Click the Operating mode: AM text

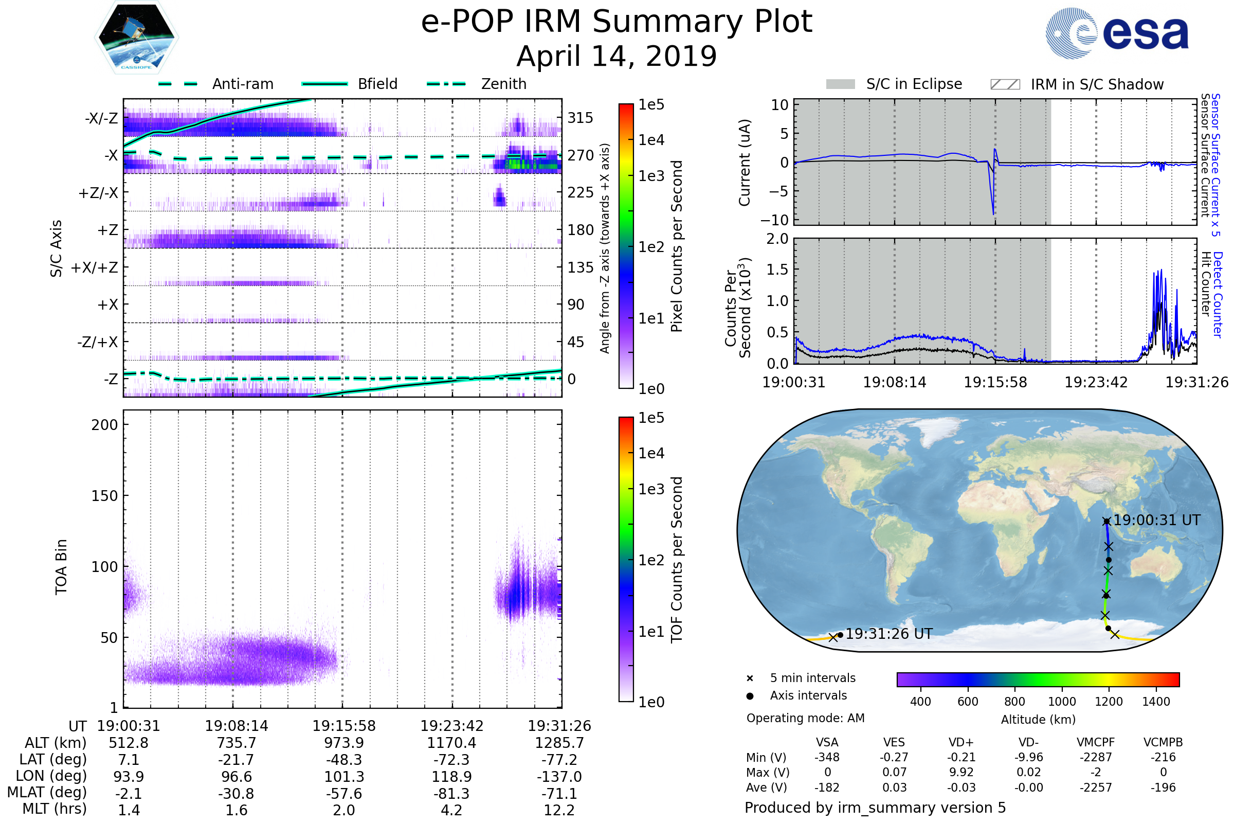pyautogui.click(x=805, y=718)
